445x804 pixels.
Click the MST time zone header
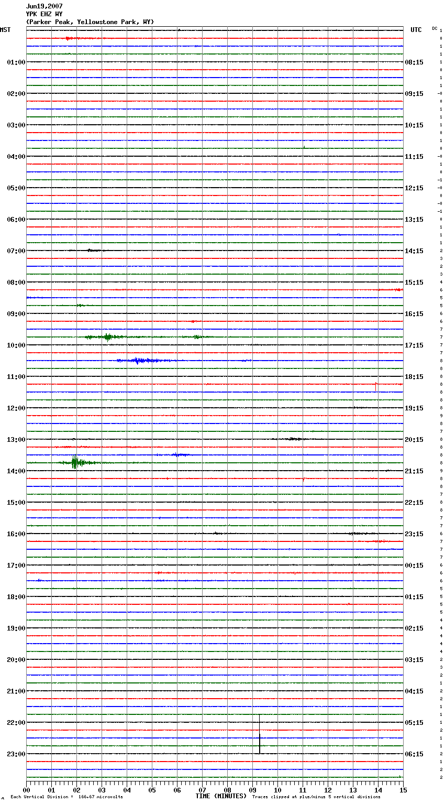pos(5,30)
